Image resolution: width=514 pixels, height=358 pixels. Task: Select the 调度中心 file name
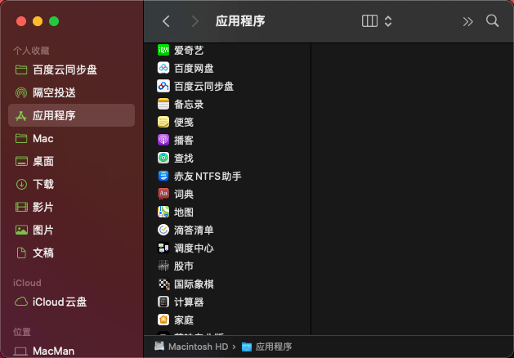coord(194,248)
